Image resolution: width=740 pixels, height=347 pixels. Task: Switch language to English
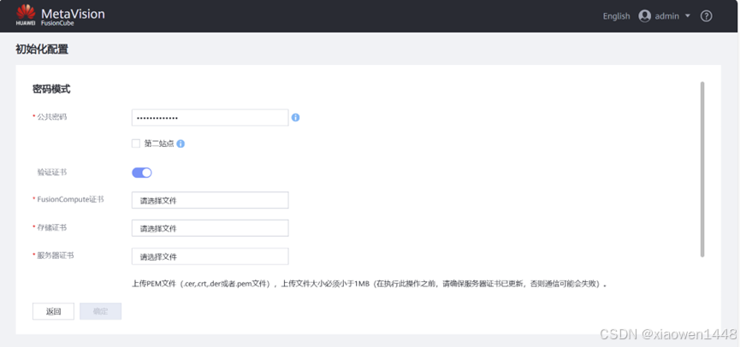[616, 16]
